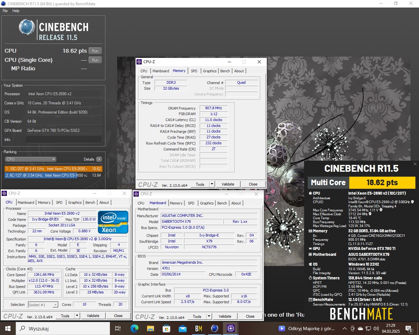Expand Tools dropdown arrow in Memory CPU-Z window
Image resolution: width=419 pixels, height=335 pixels.
(x=212, y=184)
